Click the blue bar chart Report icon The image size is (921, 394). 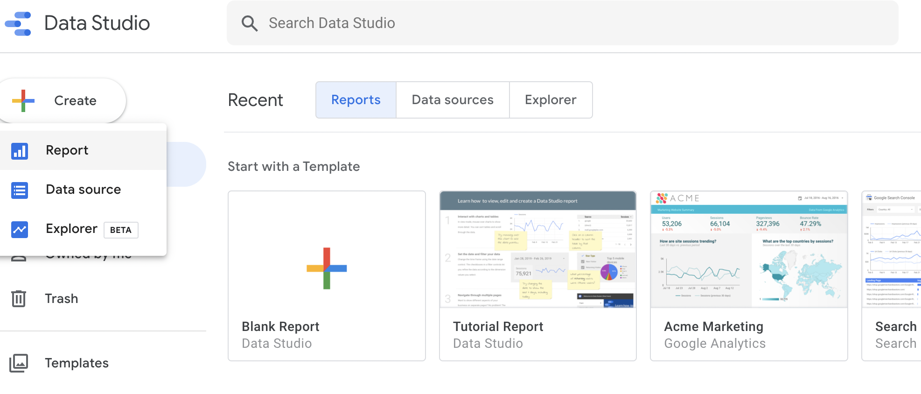pyautogui.click(x=20, y=151)
